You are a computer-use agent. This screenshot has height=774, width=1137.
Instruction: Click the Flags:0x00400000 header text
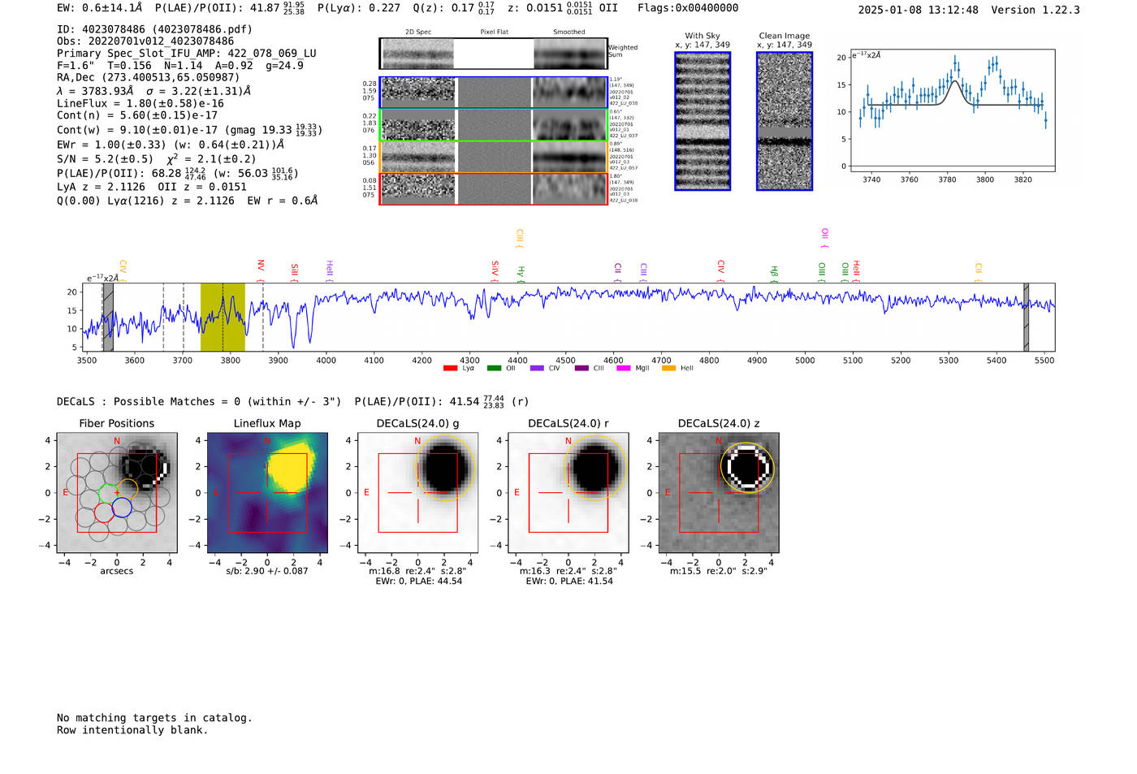click(x=688, y=8)
